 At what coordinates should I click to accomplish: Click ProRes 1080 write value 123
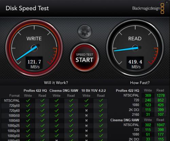point(148,105)
